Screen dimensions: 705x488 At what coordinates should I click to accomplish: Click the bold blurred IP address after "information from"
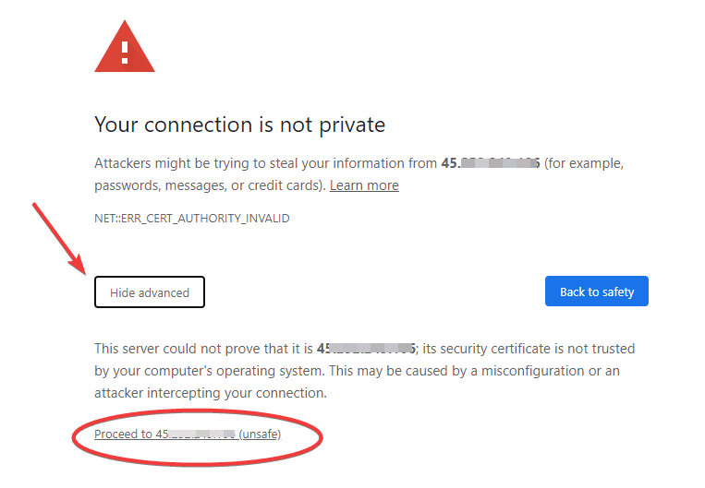tap(490, 163)
